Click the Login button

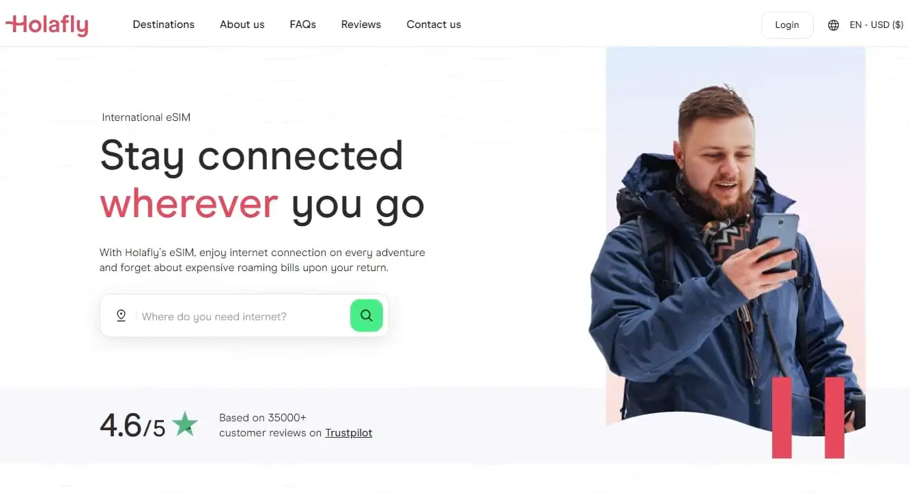click(x=787, y=25)
